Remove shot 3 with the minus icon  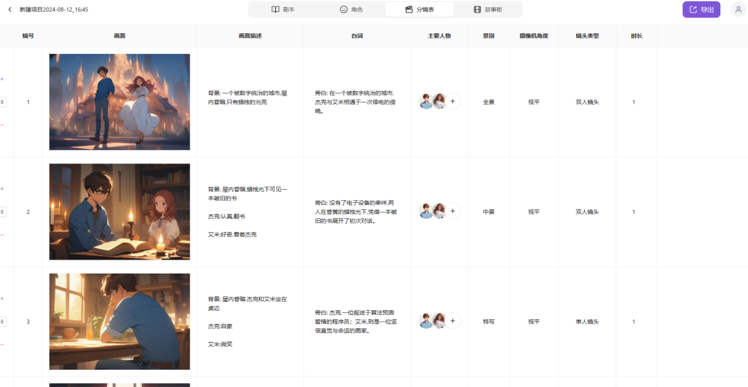(2, 344)
